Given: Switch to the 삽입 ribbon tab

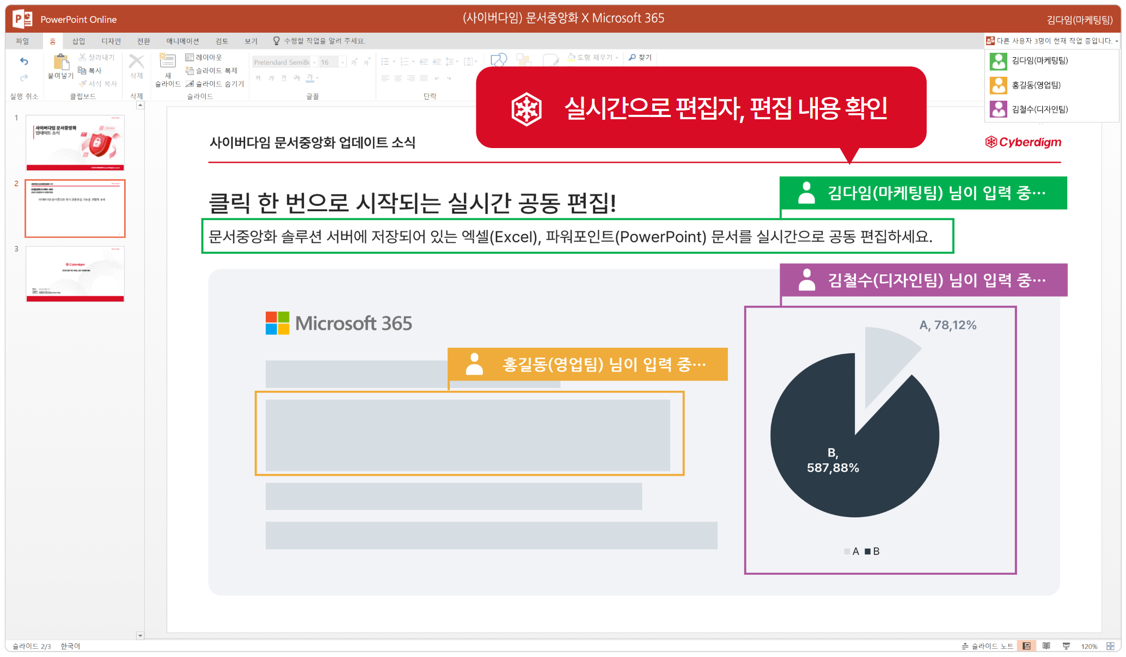Looking at the screenshot, I should point(77,40).
